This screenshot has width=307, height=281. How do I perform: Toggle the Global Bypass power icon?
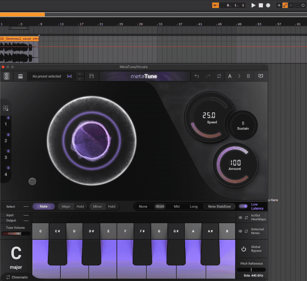pos(244,249)
